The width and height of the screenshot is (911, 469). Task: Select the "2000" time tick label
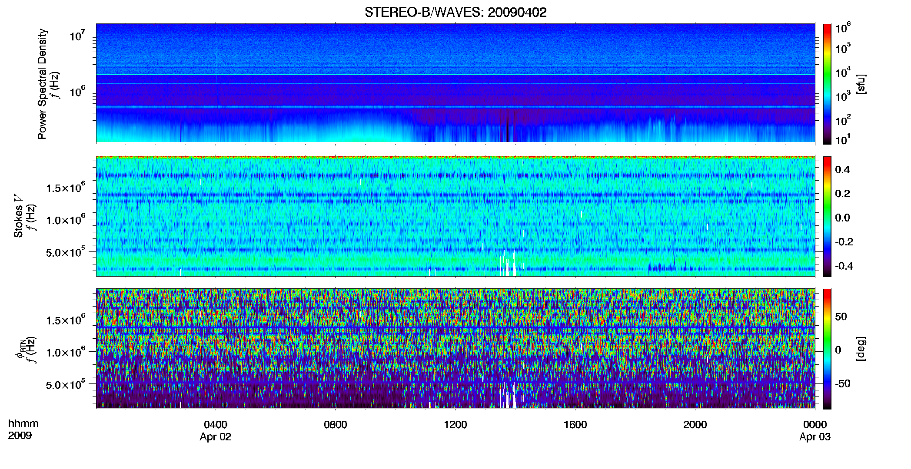695,425
